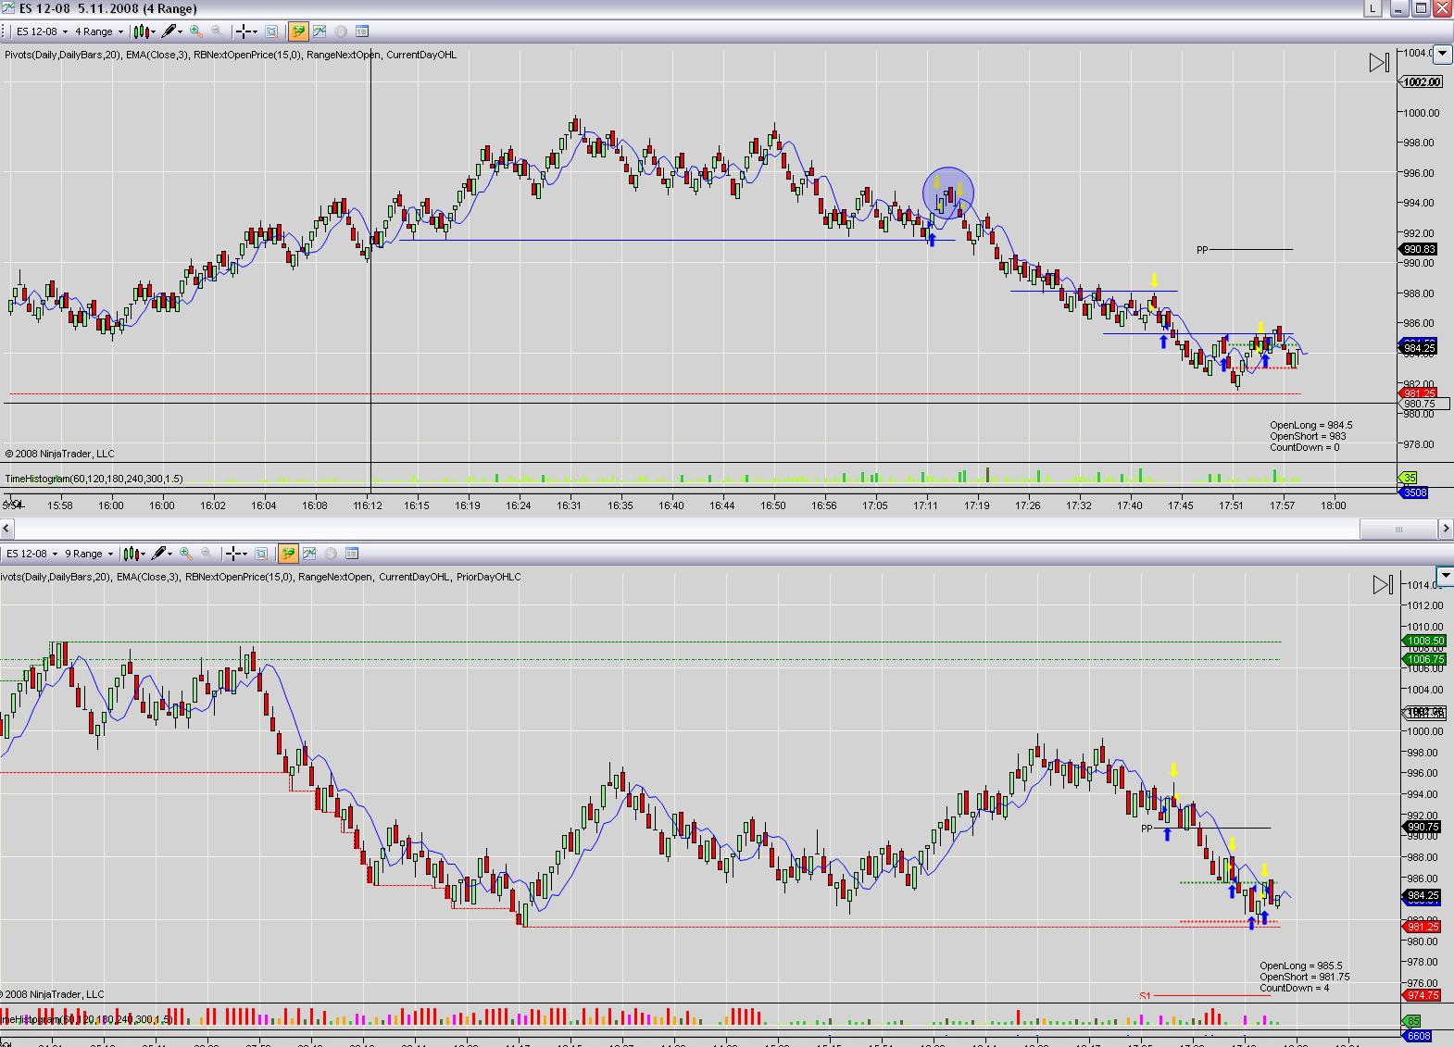Click the horizontal scrollbar thumb of top chart
This screenshot has height=1047, width=1454.
click(x=1398, y=529)
